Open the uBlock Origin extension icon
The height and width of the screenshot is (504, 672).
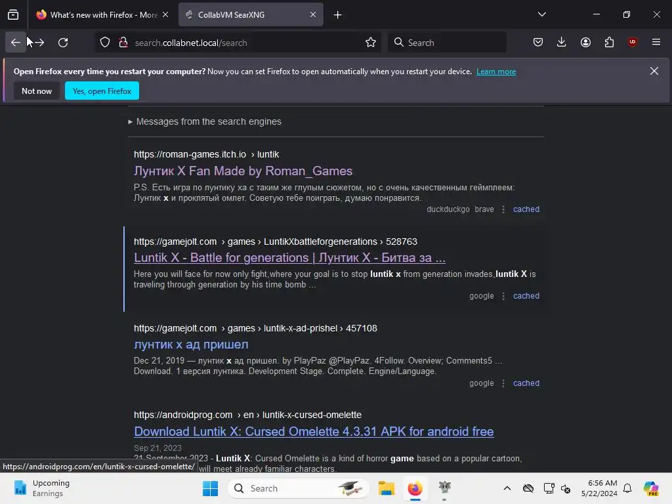click(x=632, y=42)
